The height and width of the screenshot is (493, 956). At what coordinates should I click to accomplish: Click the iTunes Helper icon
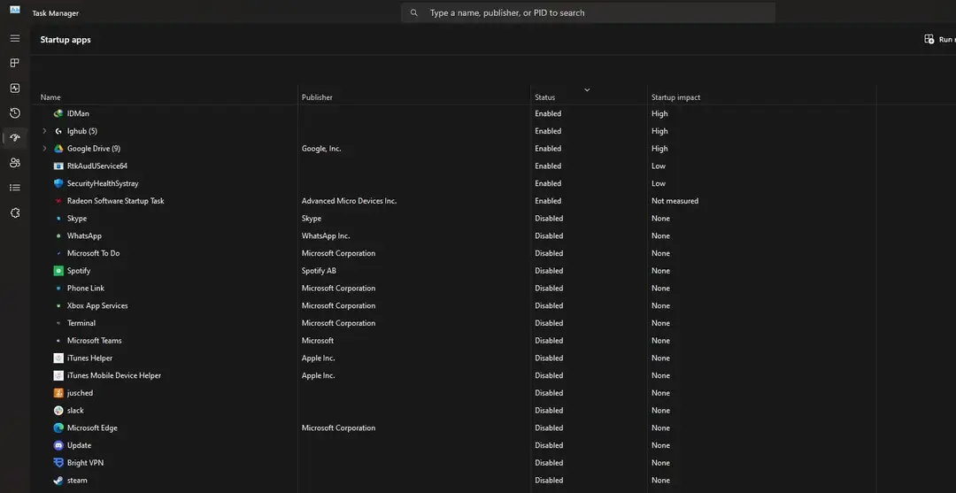pos(58,358)
